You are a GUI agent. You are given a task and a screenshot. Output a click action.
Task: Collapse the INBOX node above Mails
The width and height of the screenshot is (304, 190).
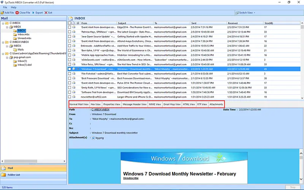pyautogui.click(x=7, y=46)
